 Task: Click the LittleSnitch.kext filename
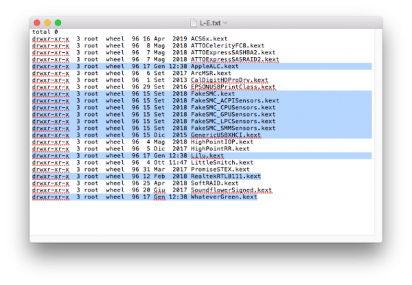pos(222,163)
